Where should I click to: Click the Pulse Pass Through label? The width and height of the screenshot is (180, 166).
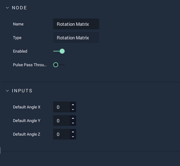pos(30,65)
